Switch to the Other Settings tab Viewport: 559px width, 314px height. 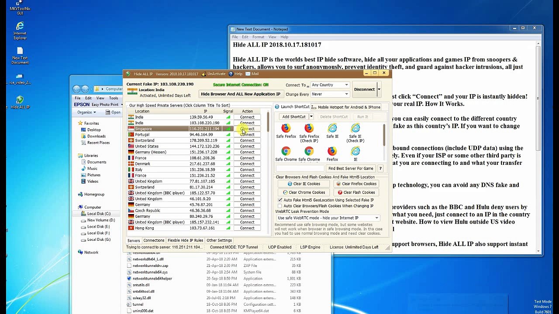219,240
